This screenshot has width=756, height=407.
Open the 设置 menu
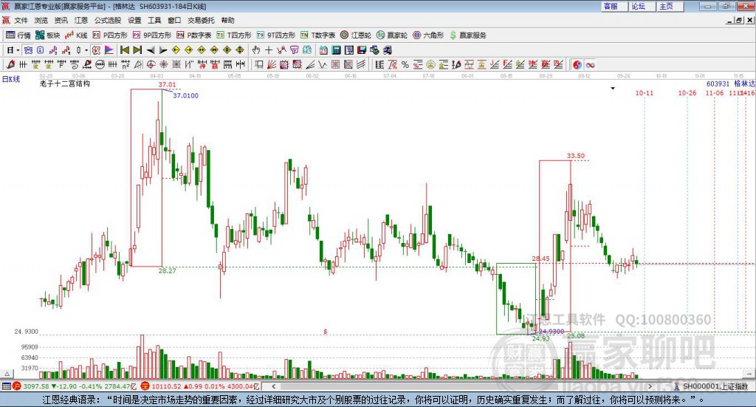pyautogui.click(x=134, y=20)
